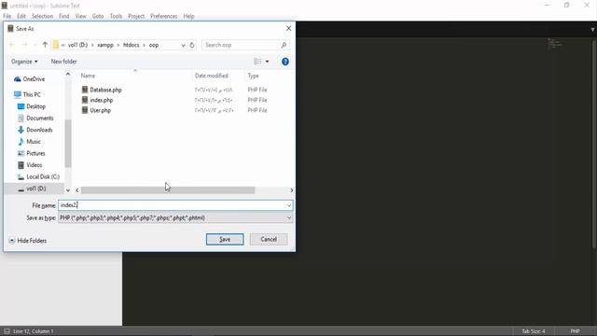Click the Sublime Text status bar panel icon

7,331
